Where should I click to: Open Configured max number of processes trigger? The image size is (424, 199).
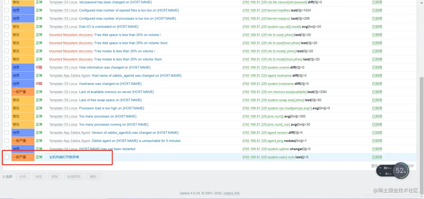click(127, 18)
